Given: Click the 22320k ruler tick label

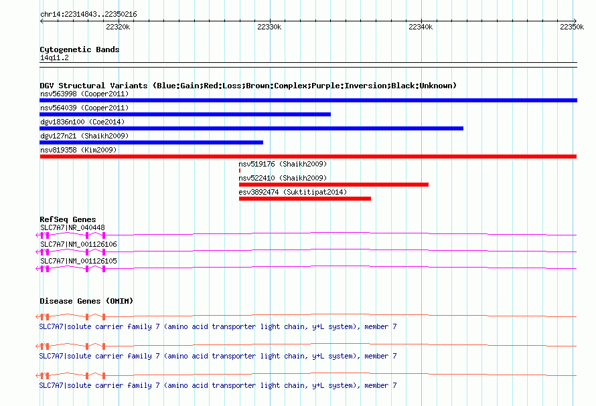Looking at the screenshot, I should (118, 27).
